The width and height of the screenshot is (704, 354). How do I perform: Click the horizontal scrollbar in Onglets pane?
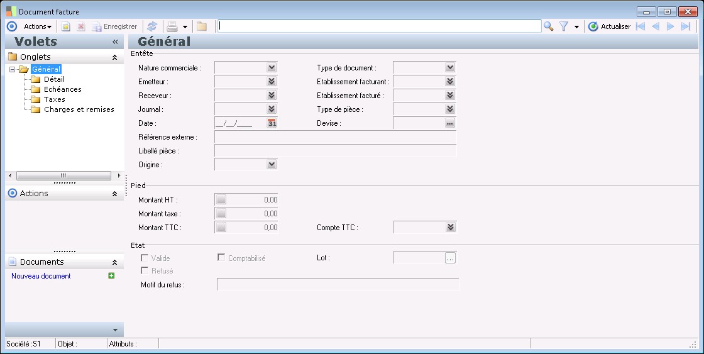click(63, 175)
